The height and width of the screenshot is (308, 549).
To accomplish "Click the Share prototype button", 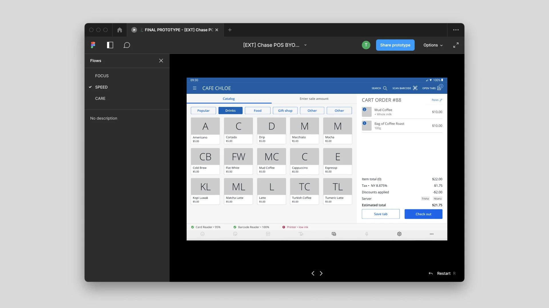I will (x=395, y=45).
